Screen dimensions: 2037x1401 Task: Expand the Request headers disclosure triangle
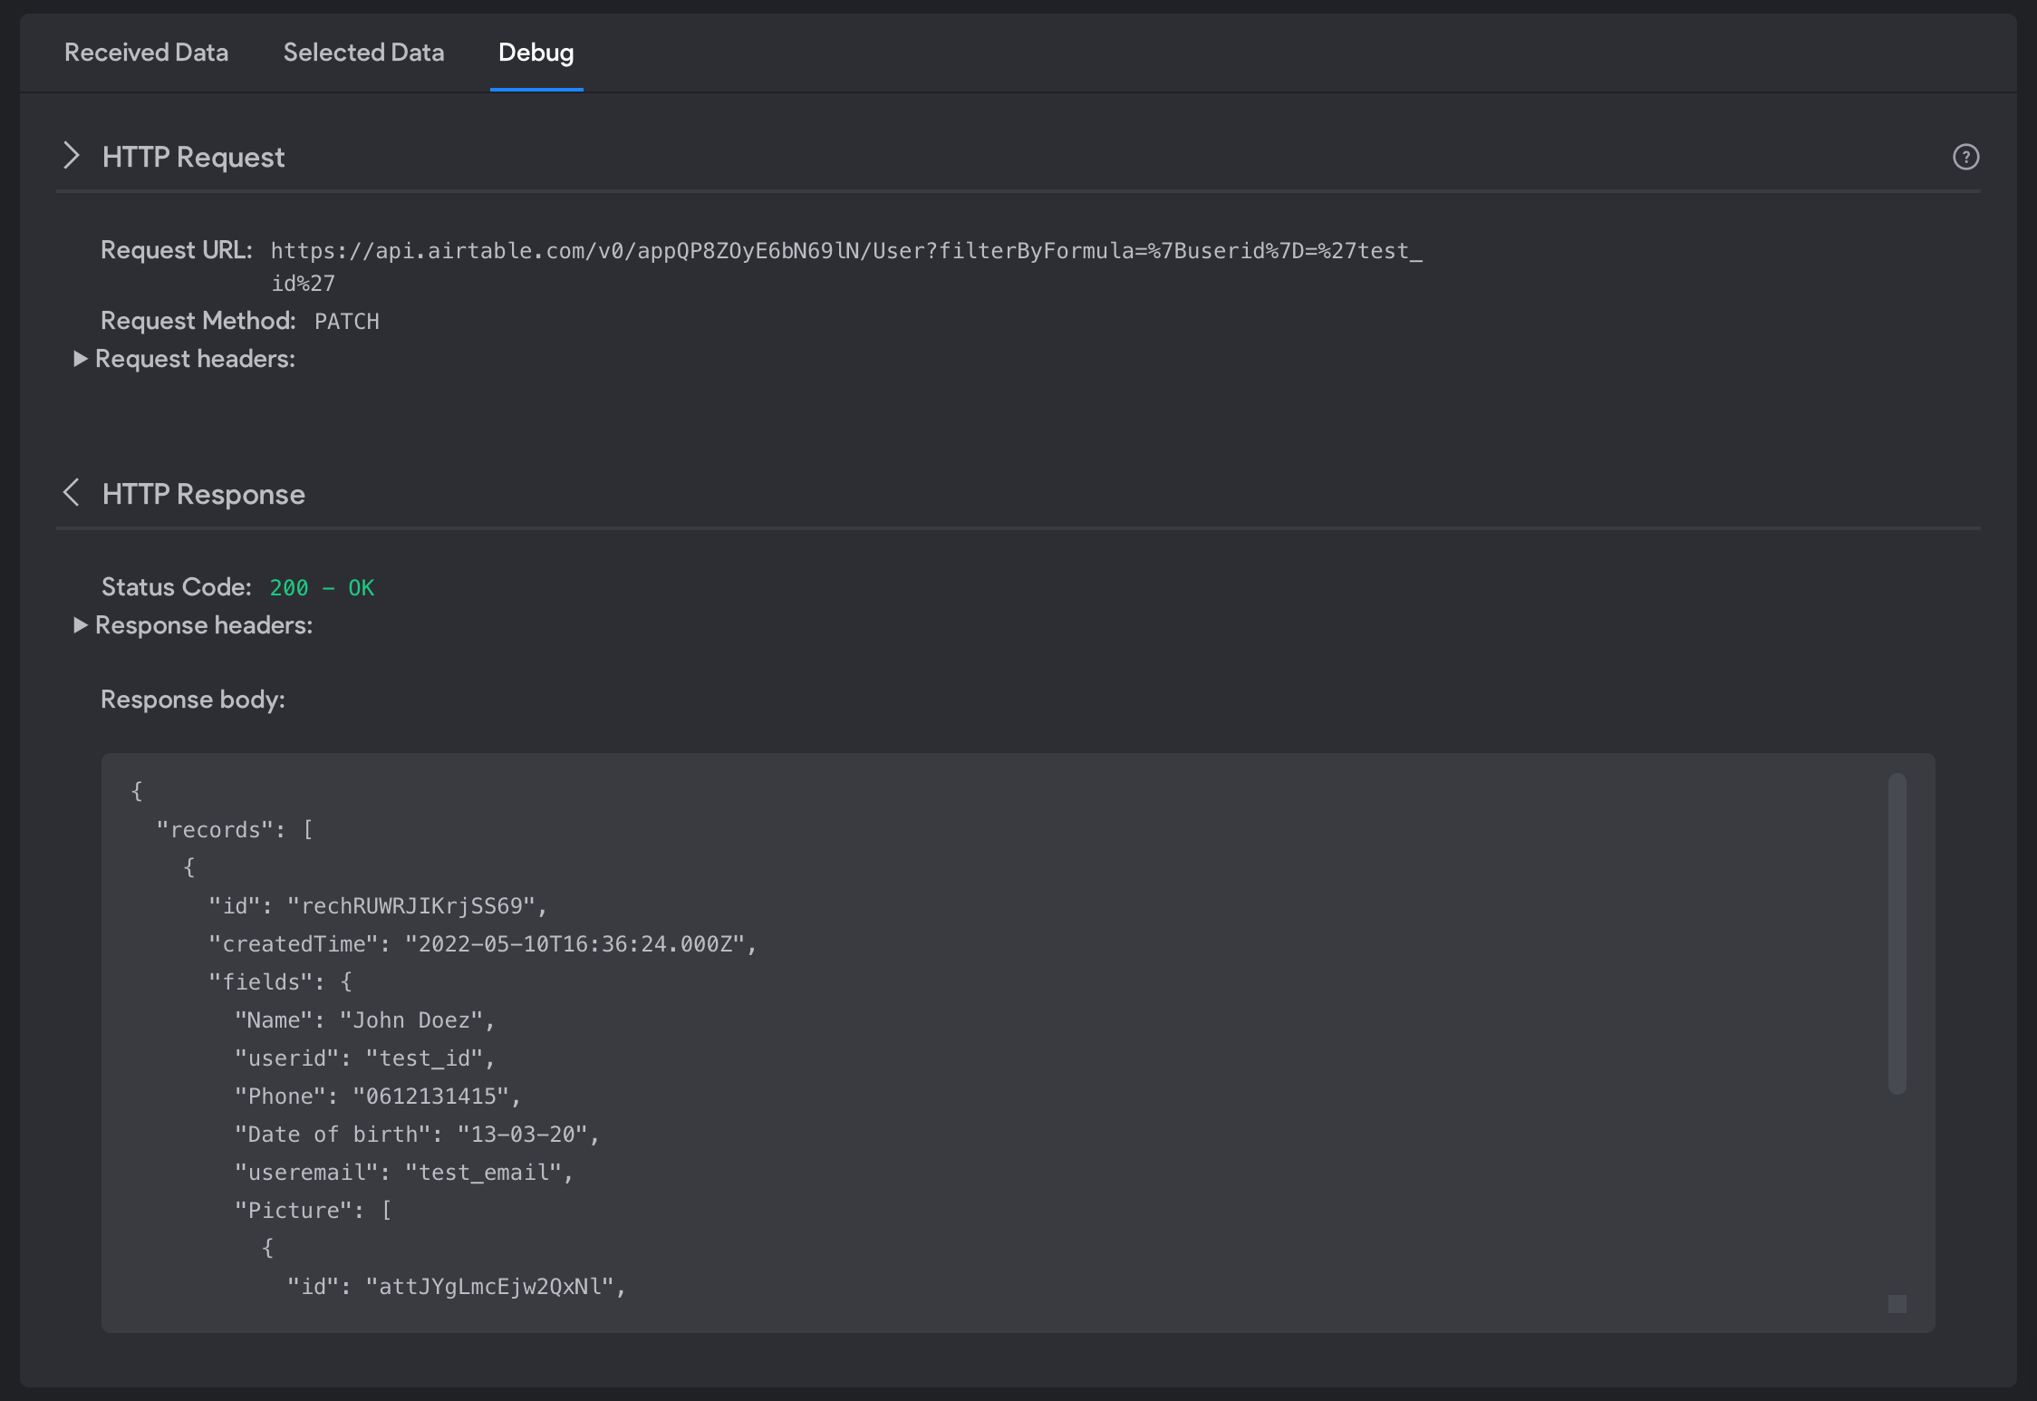pos(80,359)
